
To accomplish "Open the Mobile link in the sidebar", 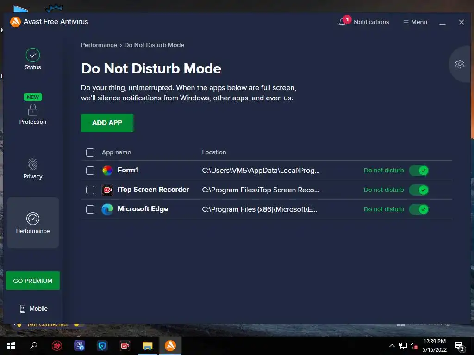I will [33, 308].
